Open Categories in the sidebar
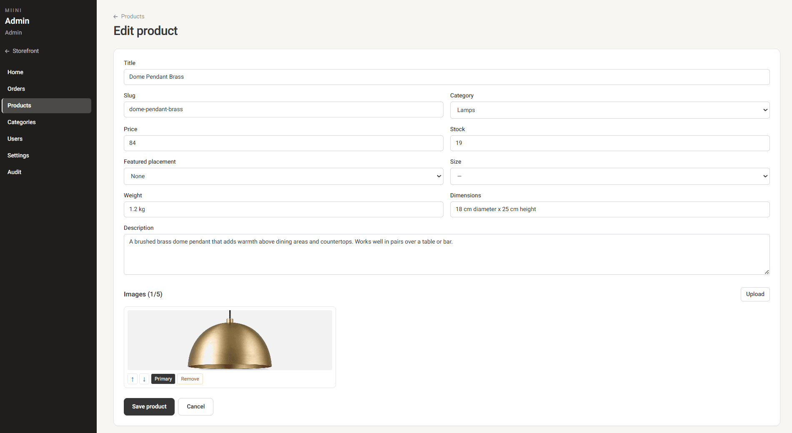Image resolution: width=792 pixels, height=433 pixels. tap(47, 122)
